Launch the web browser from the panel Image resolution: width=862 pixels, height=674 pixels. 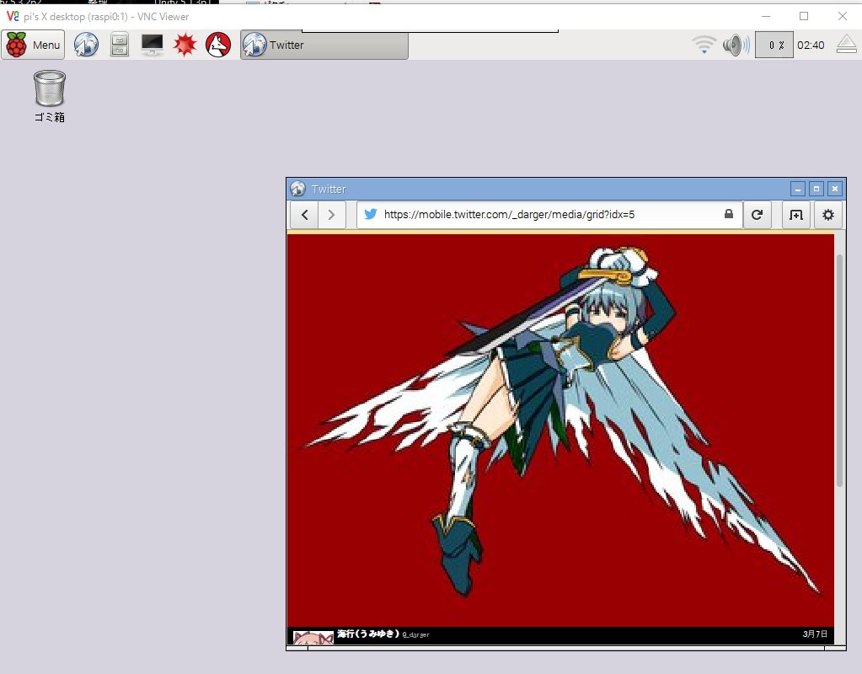pos(86,45)
